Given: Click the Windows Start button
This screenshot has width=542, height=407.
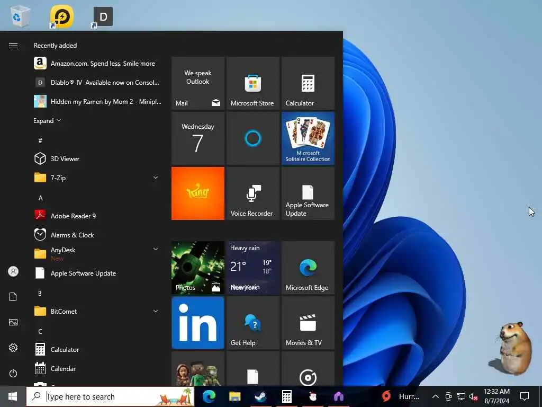Looking at the screenshot, I should click(13, 396).
